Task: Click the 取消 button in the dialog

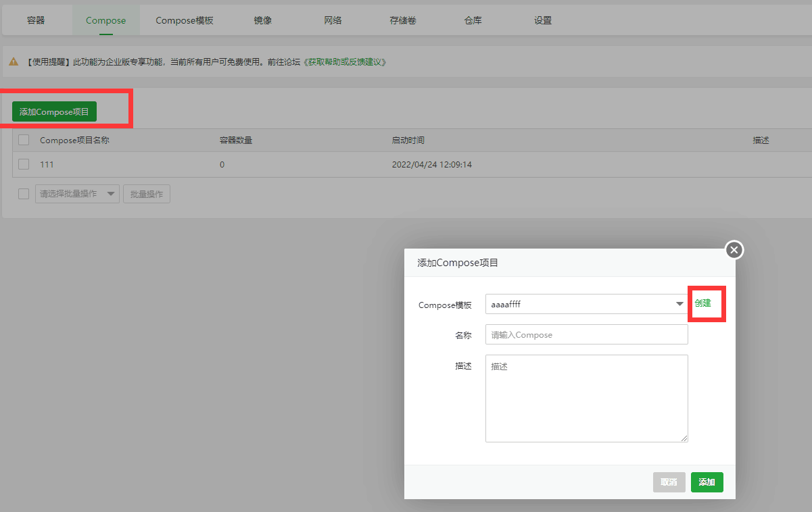Action: pos(669,482)
